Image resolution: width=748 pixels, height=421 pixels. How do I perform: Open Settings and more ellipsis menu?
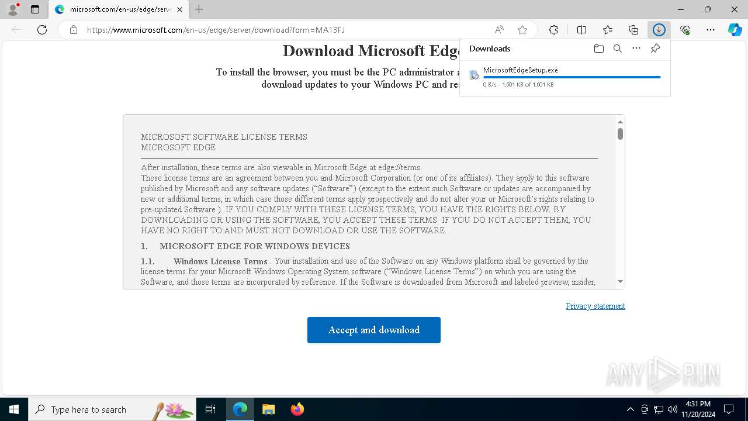click(711, 30)
